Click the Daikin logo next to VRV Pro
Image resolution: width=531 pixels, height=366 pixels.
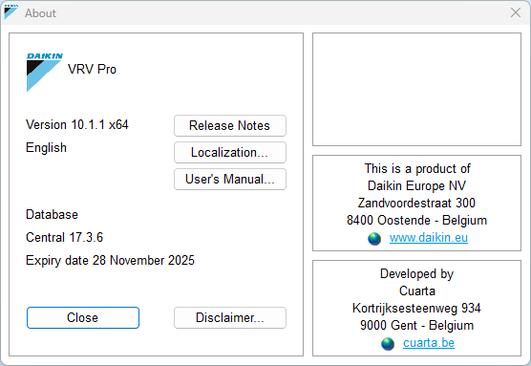pyautogui.click(x=44, y=72)
